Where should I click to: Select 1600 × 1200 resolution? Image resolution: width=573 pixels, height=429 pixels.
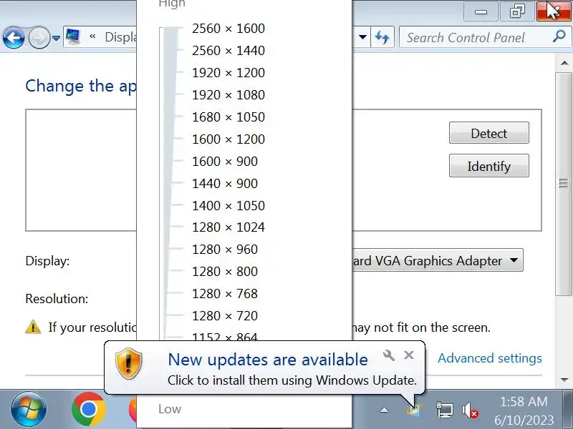pyautogui.click(x=228, y=139)
